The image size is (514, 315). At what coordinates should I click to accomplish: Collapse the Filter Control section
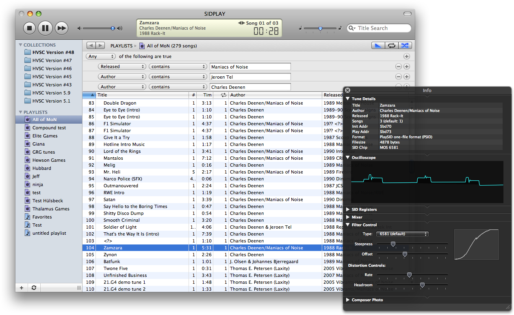coord(348,225)
